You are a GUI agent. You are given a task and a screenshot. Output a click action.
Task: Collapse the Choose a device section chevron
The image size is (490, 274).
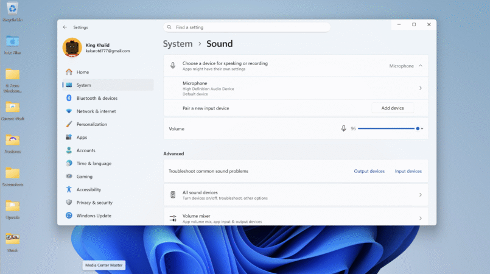click(421, 66)
